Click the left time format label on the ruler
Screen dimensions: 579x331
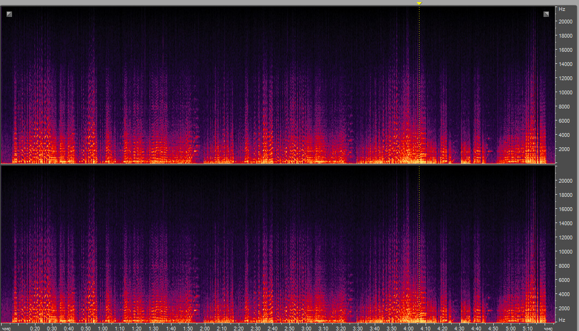[x=7, y=328]
